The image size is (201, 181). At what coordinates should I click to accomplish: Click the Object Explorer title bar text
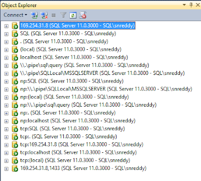pos(19,5)
